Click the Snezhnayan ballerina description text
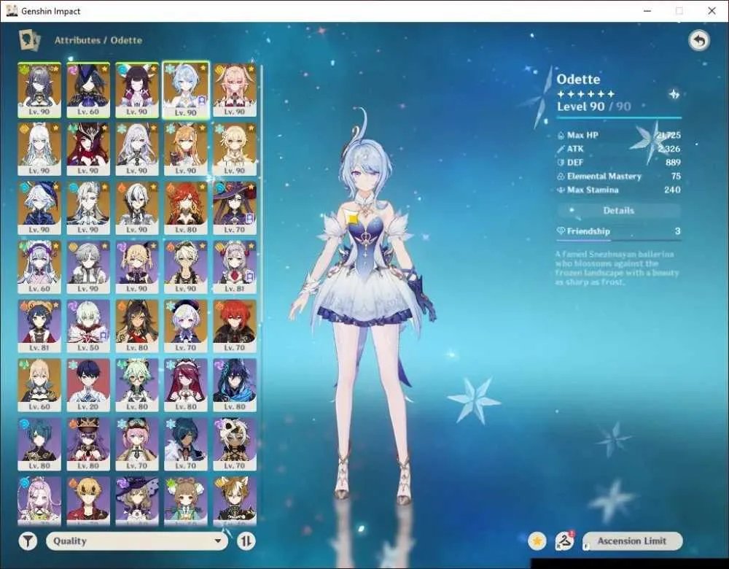The image size is (729, 569). coord(617,268)
